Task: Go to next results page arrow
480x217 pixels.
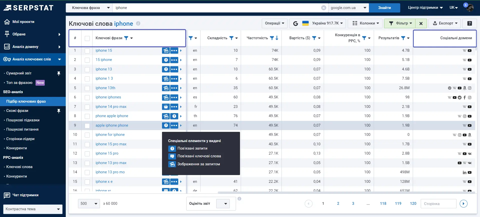Action: [x=463, y=204]
